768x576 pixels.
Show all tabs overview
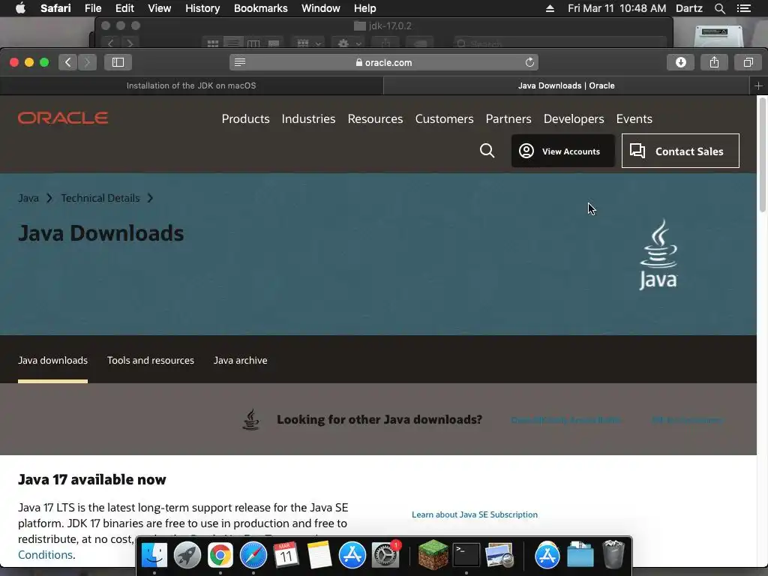click(x=748, y=62)
